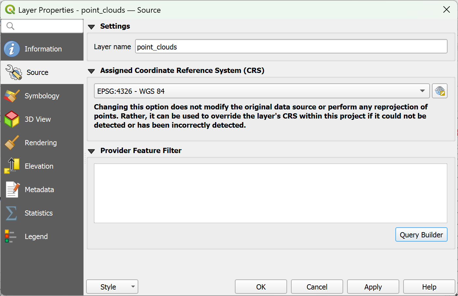Viewport: 458px width, 296px height.
Task: Open the Select CRS globe button
Action: pos(440,91)
